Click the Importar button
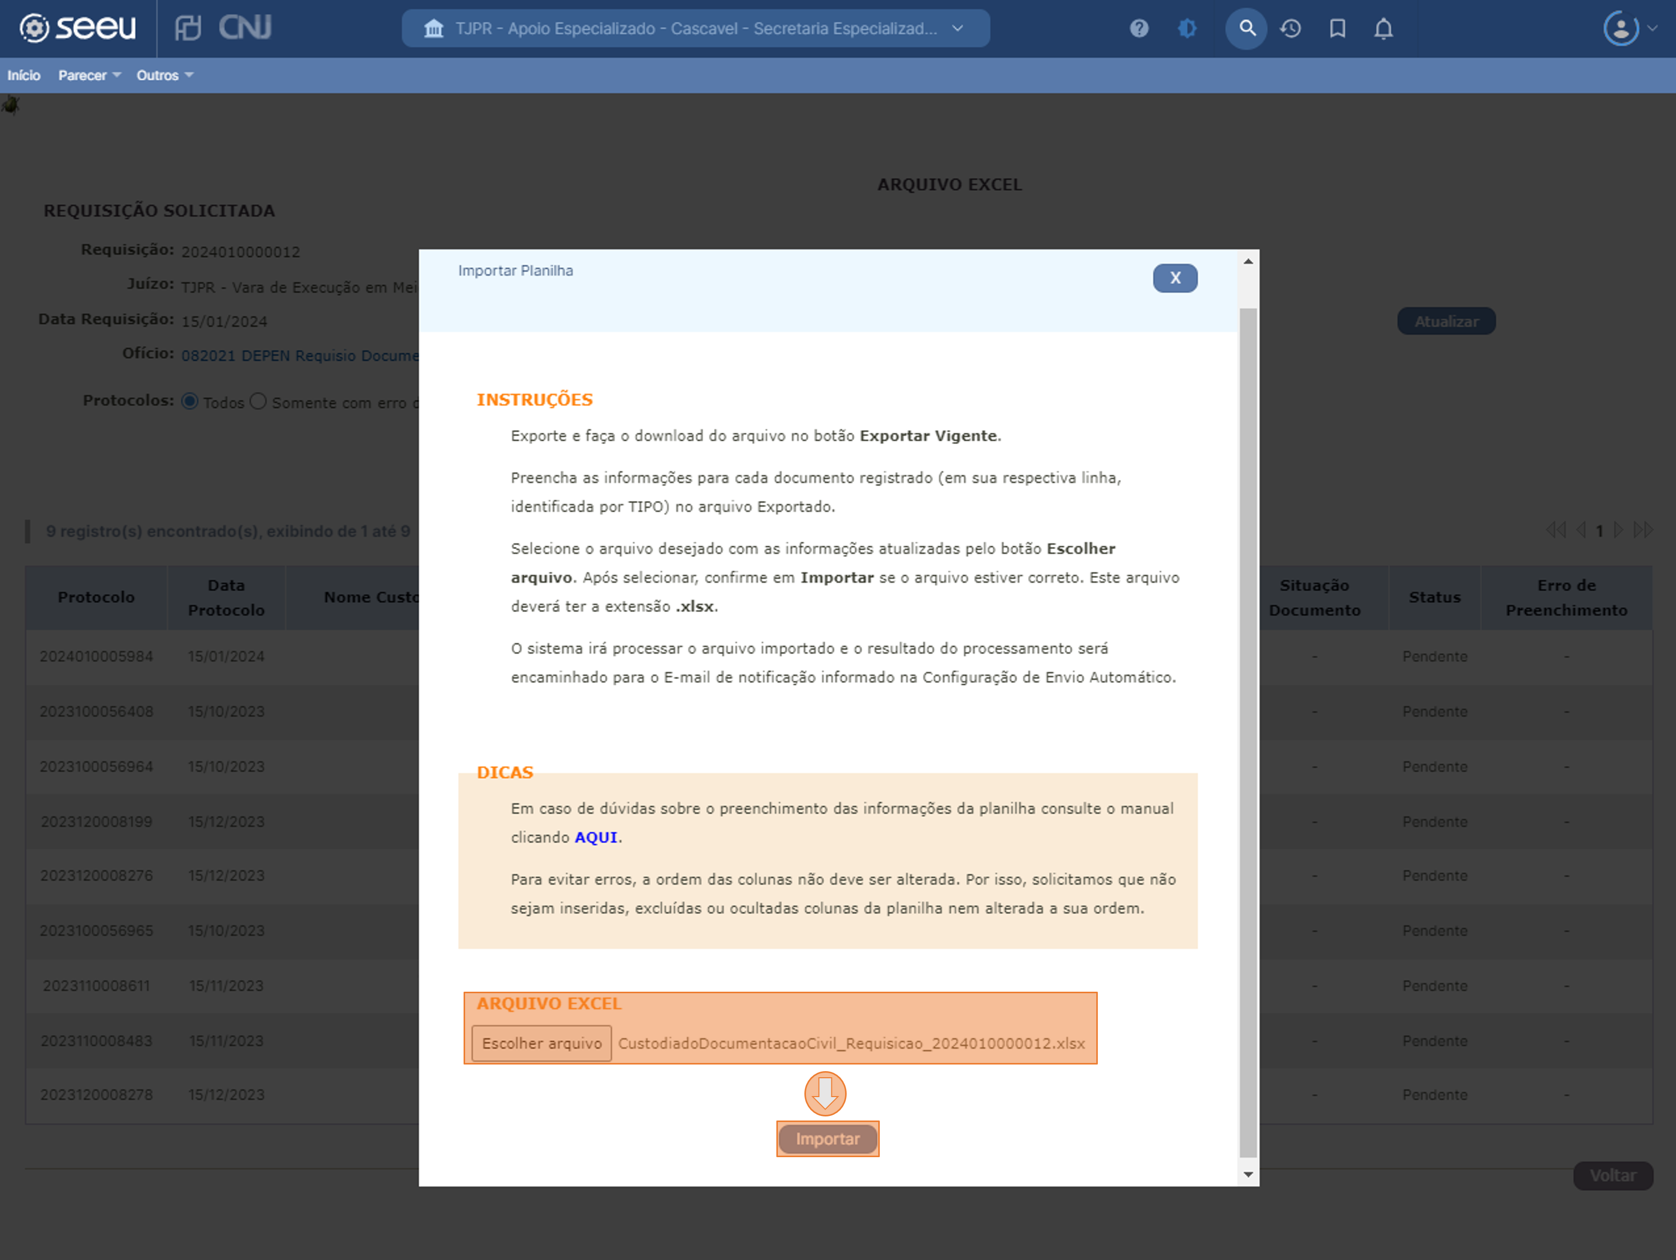The height and width of the screenshot is (1260, 1676). [x=827, y=1139]
